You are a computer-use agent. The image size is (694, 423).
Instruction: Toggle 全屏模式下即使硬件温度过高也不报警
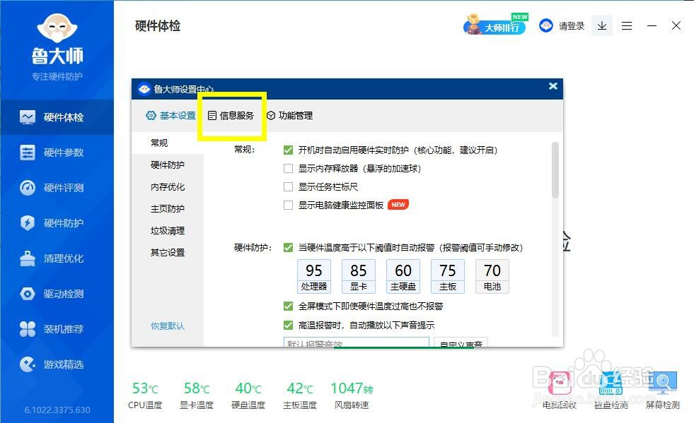[x=288, y=306]
